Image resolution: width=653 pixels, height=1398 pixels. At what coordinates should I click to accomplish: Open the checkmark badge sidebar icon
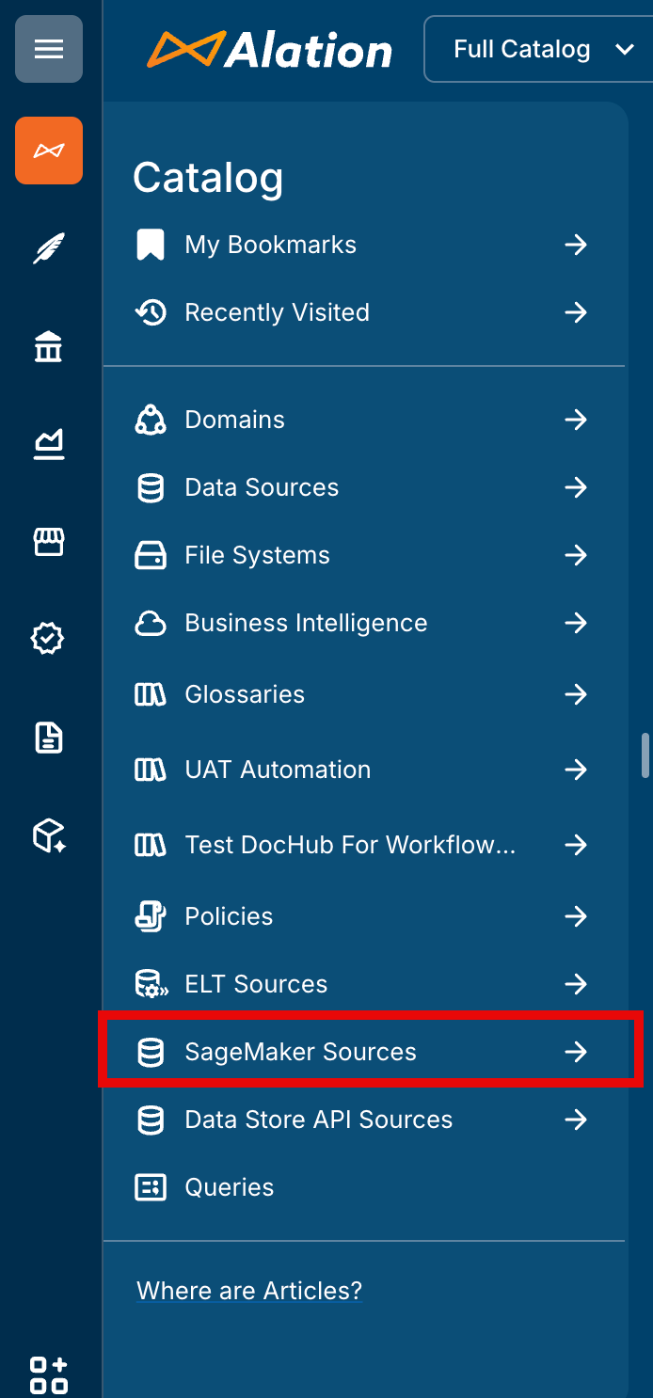tap(49, 640)
